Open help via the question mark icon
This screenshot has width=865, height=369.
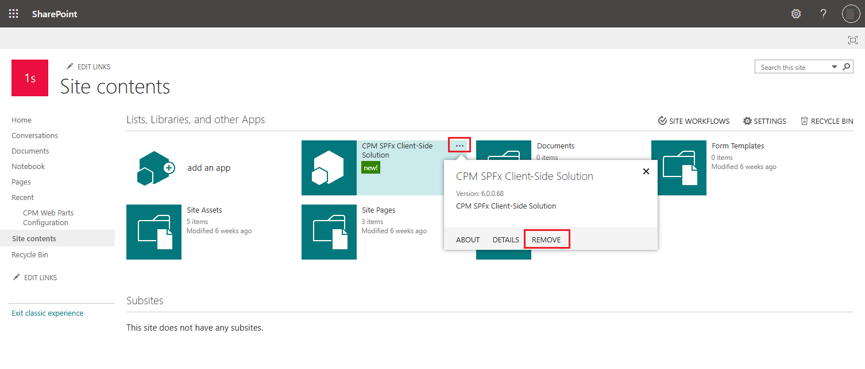[x=823, y=13]
